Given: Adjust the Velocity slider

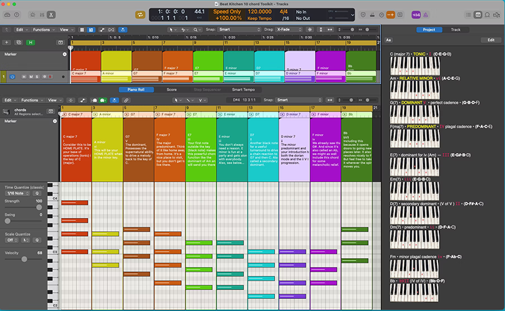Looking at the screenshot, I should [x=24, y=259].
